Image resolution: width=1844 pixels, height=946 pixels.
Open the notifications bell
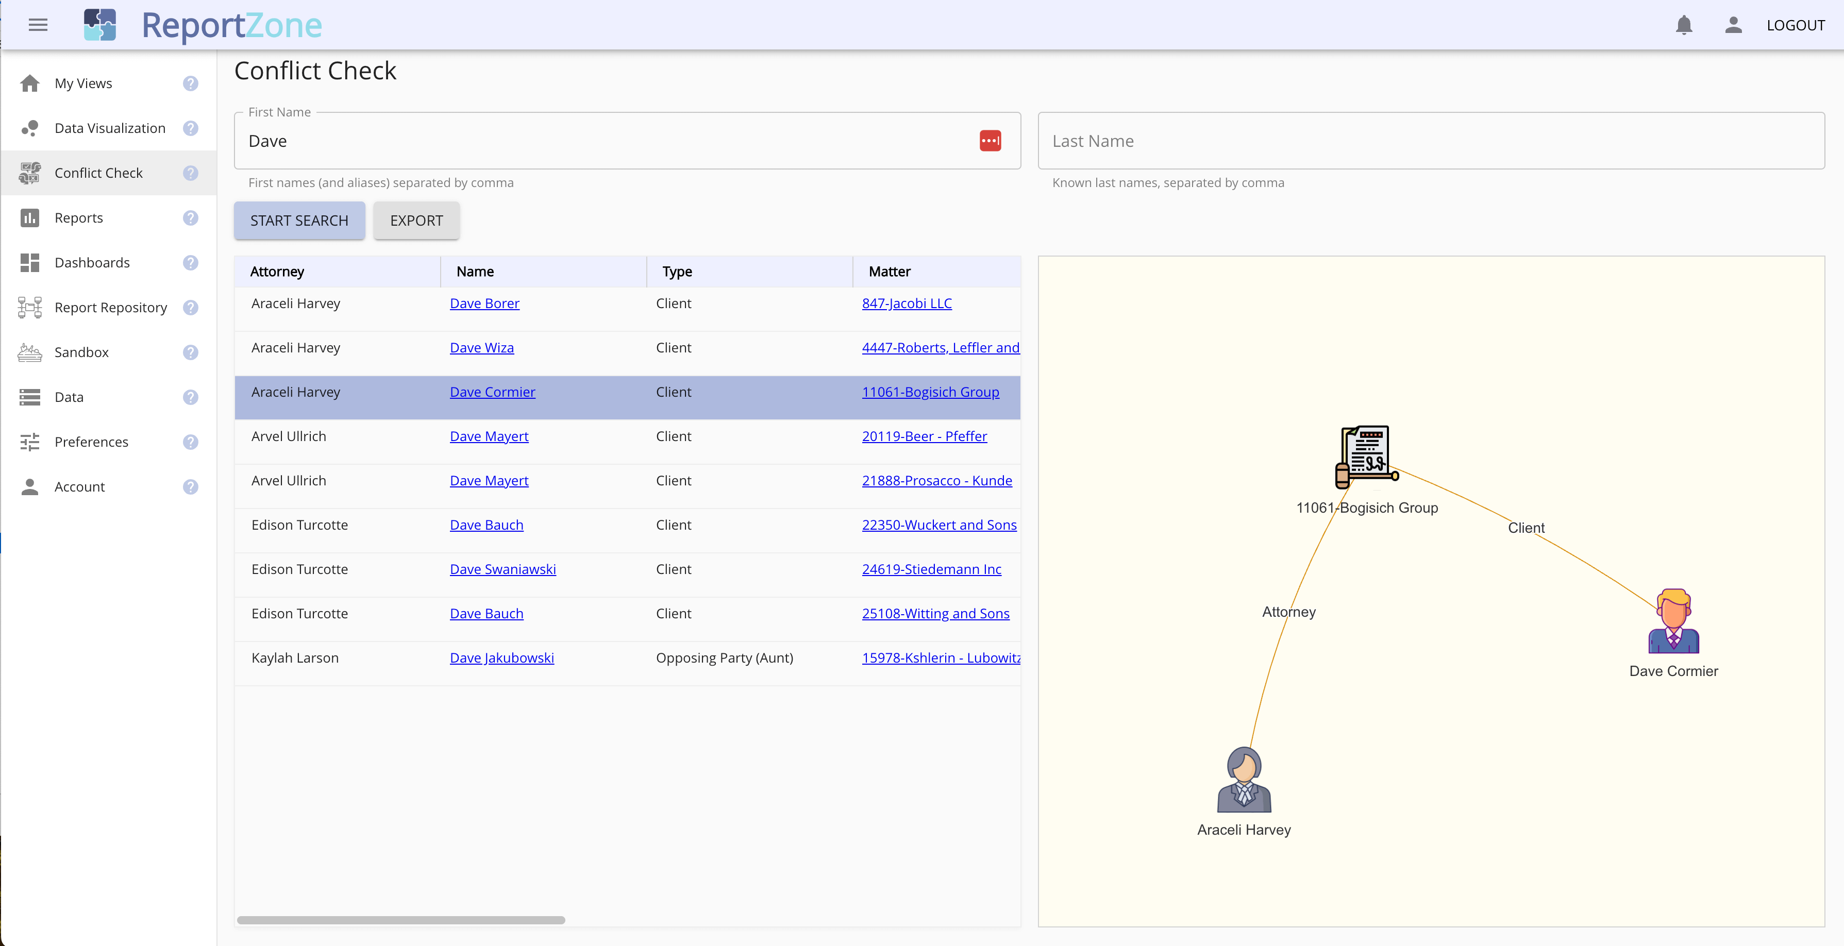[x=1684, y=25]
